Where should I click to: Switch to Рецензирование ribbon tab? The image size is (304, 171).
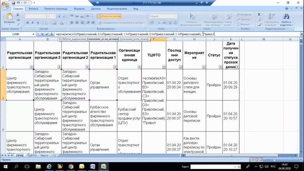click(x=117, y=9)
